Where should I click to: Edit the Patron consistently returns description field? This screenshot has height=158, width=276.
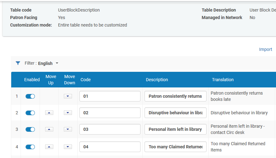(x=175, y=96)
